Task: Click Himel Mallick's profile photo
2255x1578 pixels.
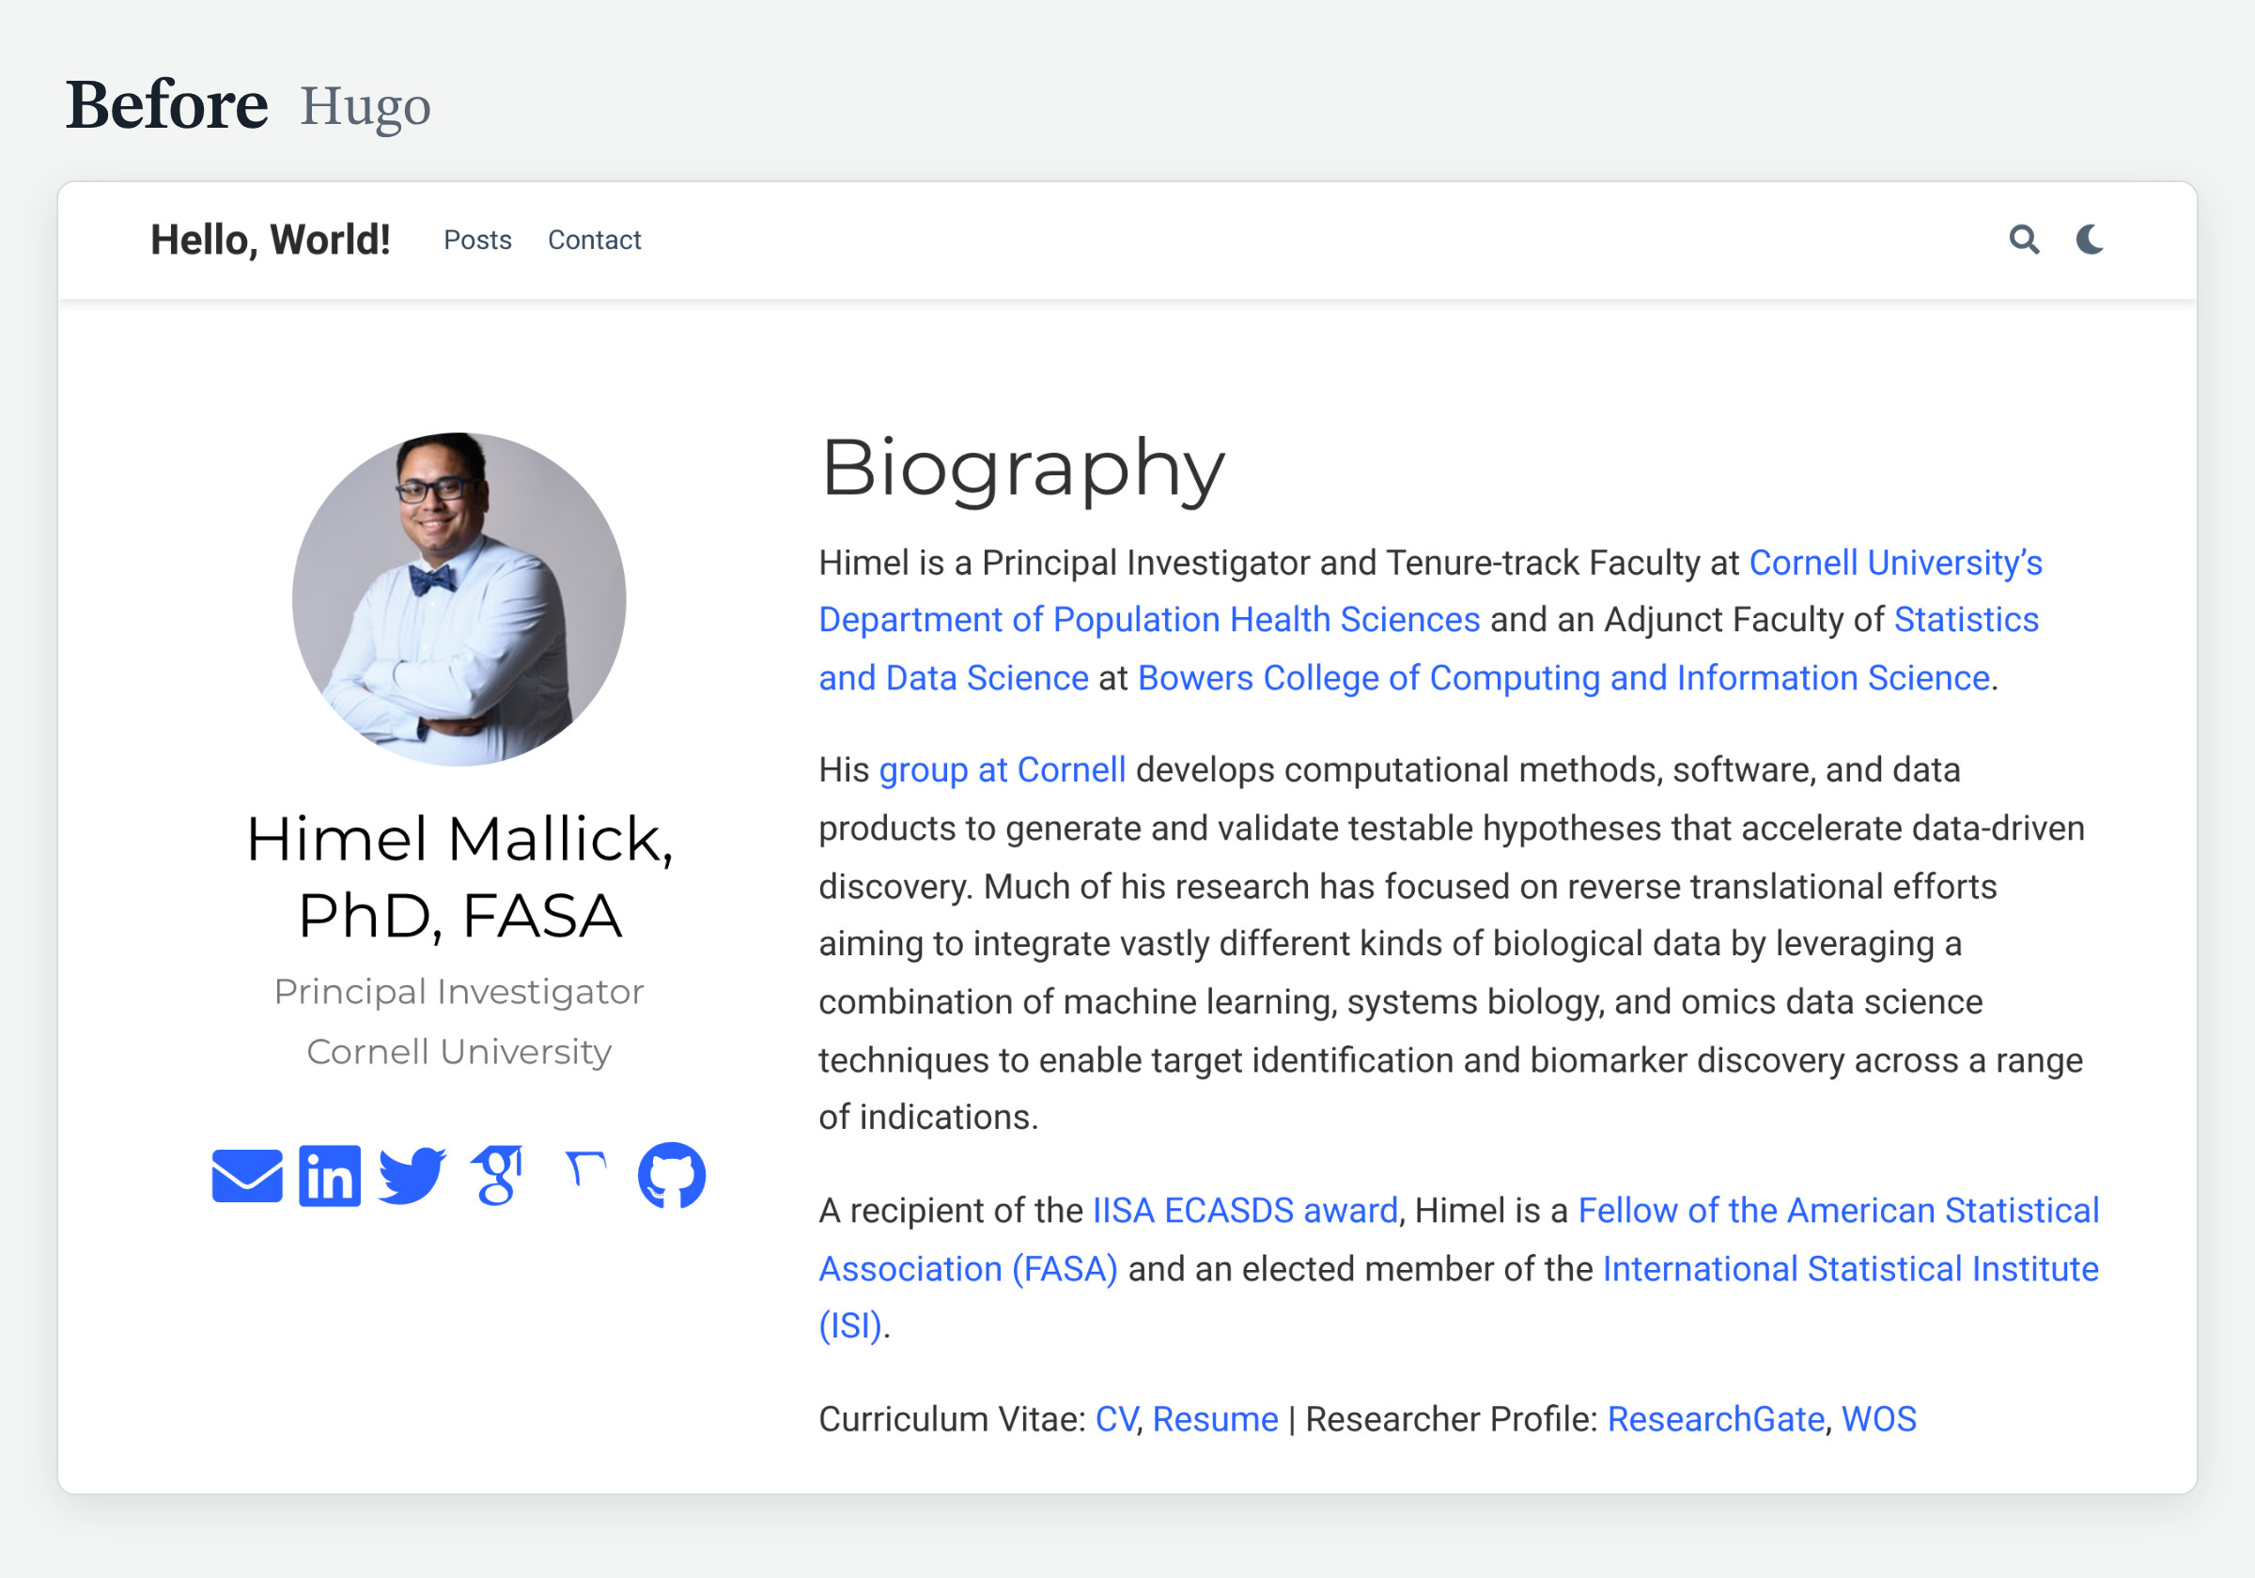Action: pos(459,599)
